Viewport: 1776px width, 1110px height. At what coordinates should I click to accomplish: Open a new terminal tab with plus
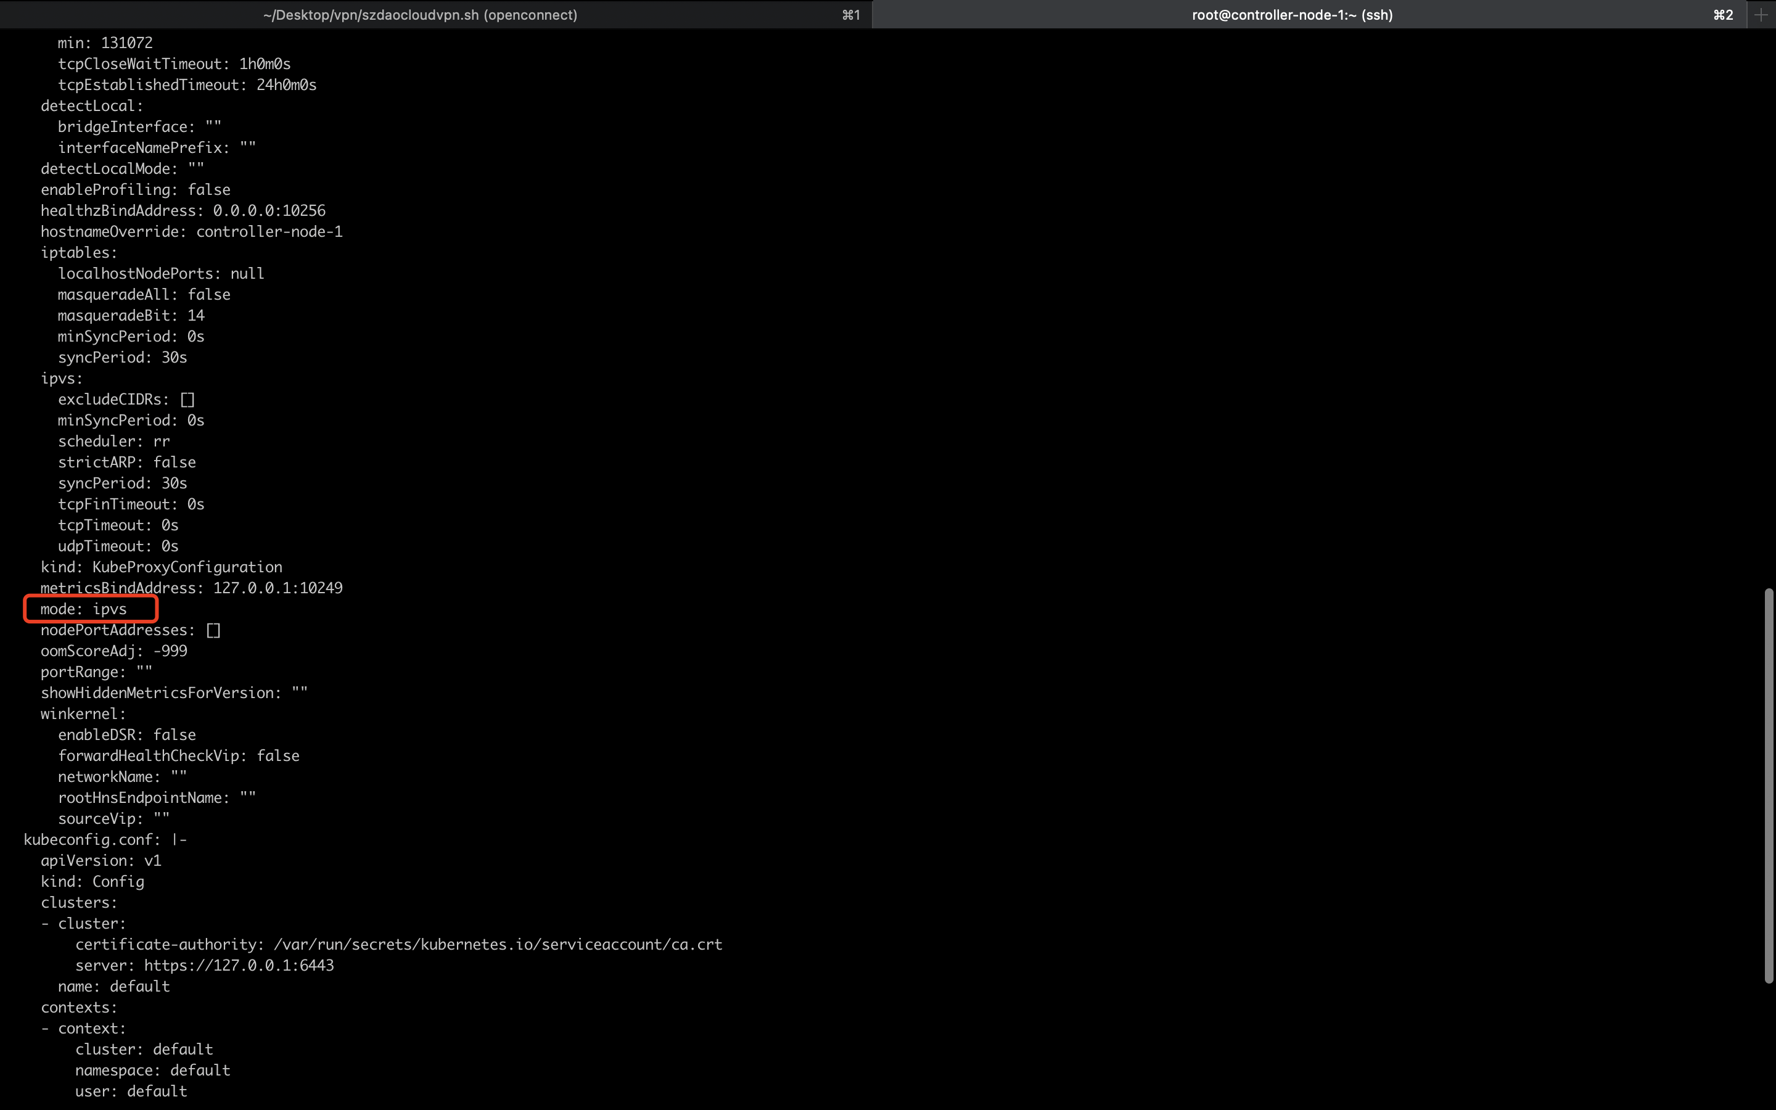pyautogui.click(x=1761, y=15)
